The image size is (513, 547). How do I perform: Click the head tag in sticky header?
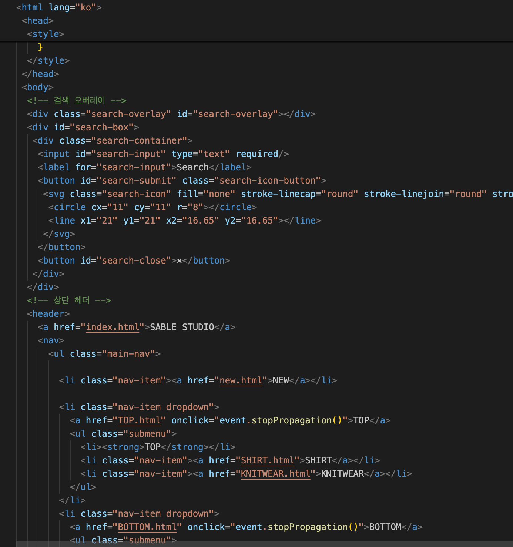pyautogui.click(x=37, y=21)
